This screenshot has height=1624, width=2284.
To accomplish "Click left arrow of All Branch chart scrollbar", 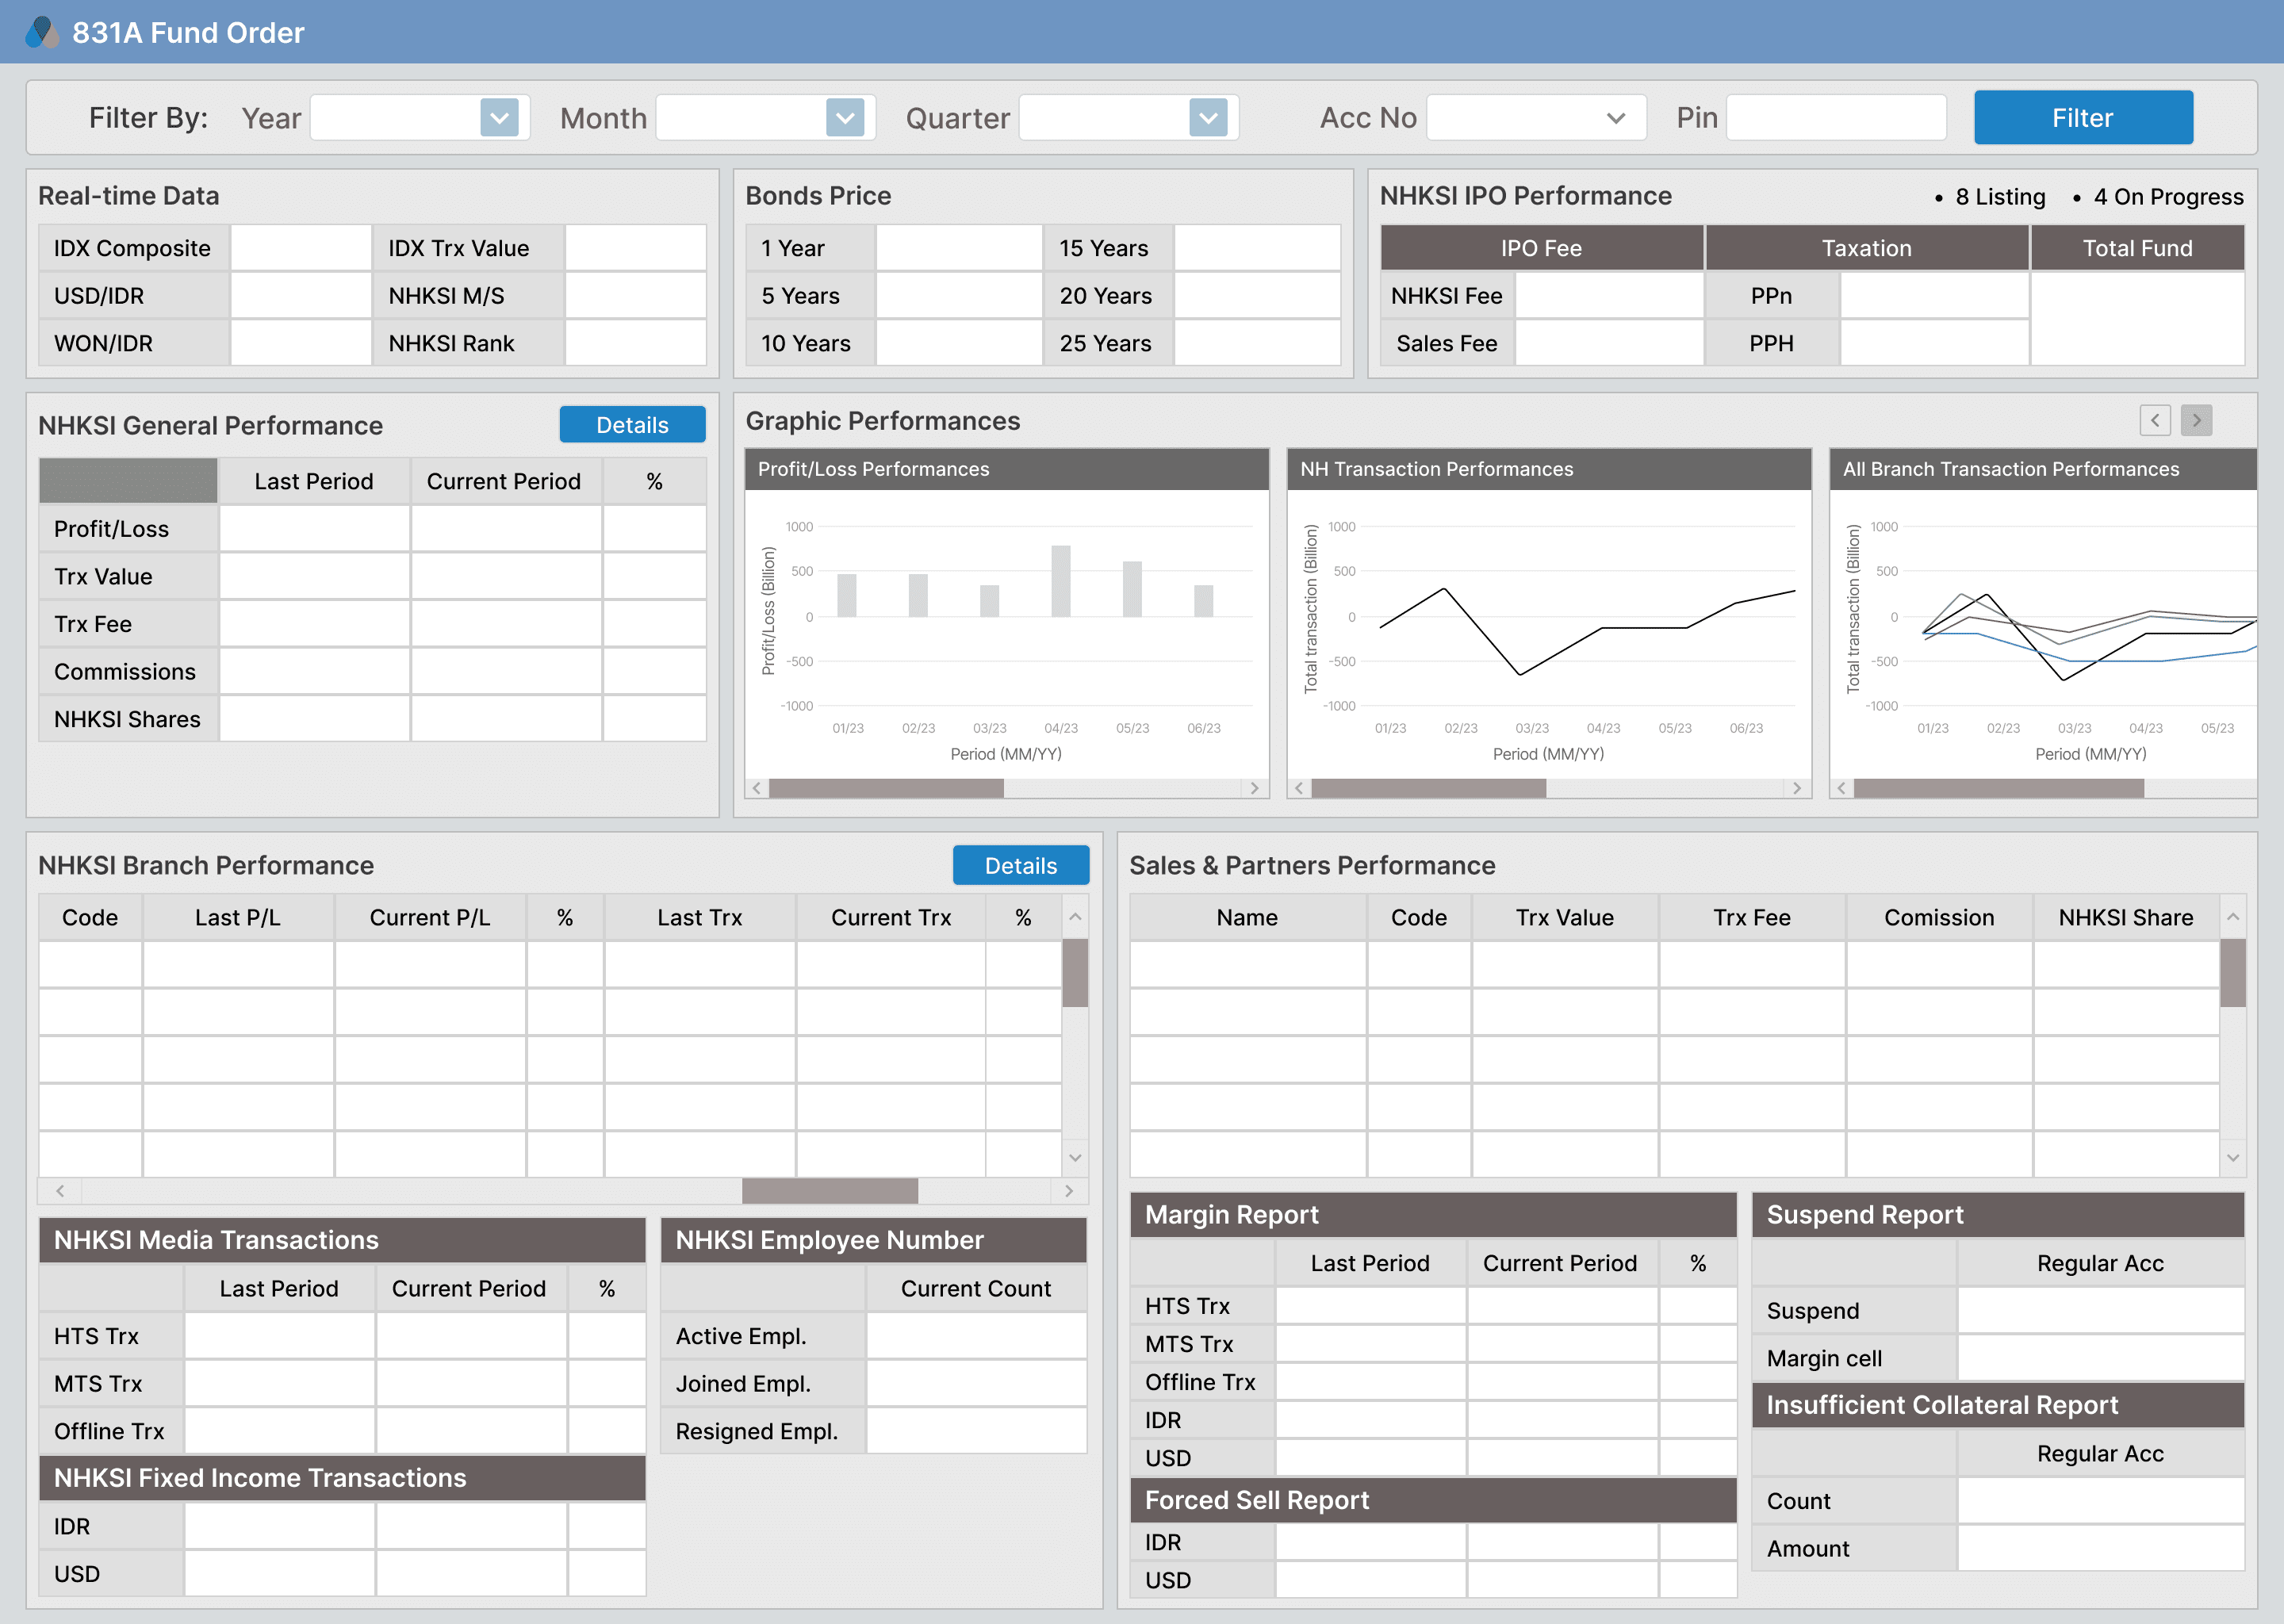I will pyautogui.click(x=1842, y=788).
